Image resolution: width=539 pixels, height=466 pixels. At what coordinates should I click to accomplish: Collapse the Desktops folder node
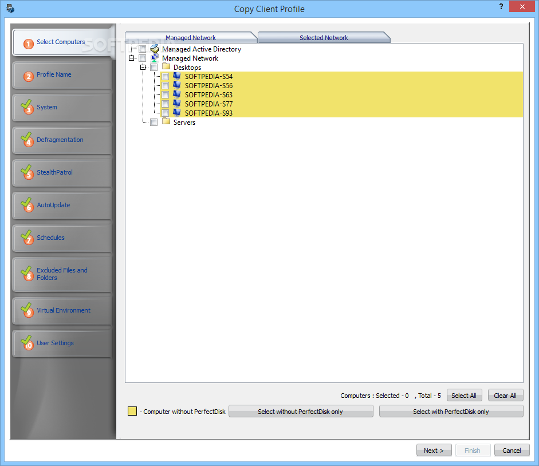tap(143, 68)
